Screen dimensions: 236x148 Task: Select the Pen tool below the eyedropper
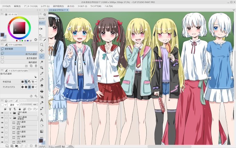click(42, 79)
